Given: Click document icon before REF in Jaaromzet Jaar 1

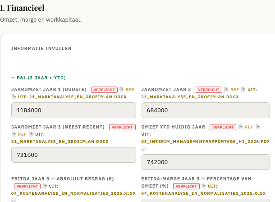Looking at the screenshot, I should click(121, 90).
